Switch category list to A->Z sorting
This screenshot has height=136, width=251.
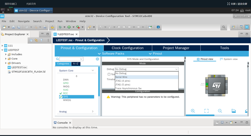pos(76,64)
